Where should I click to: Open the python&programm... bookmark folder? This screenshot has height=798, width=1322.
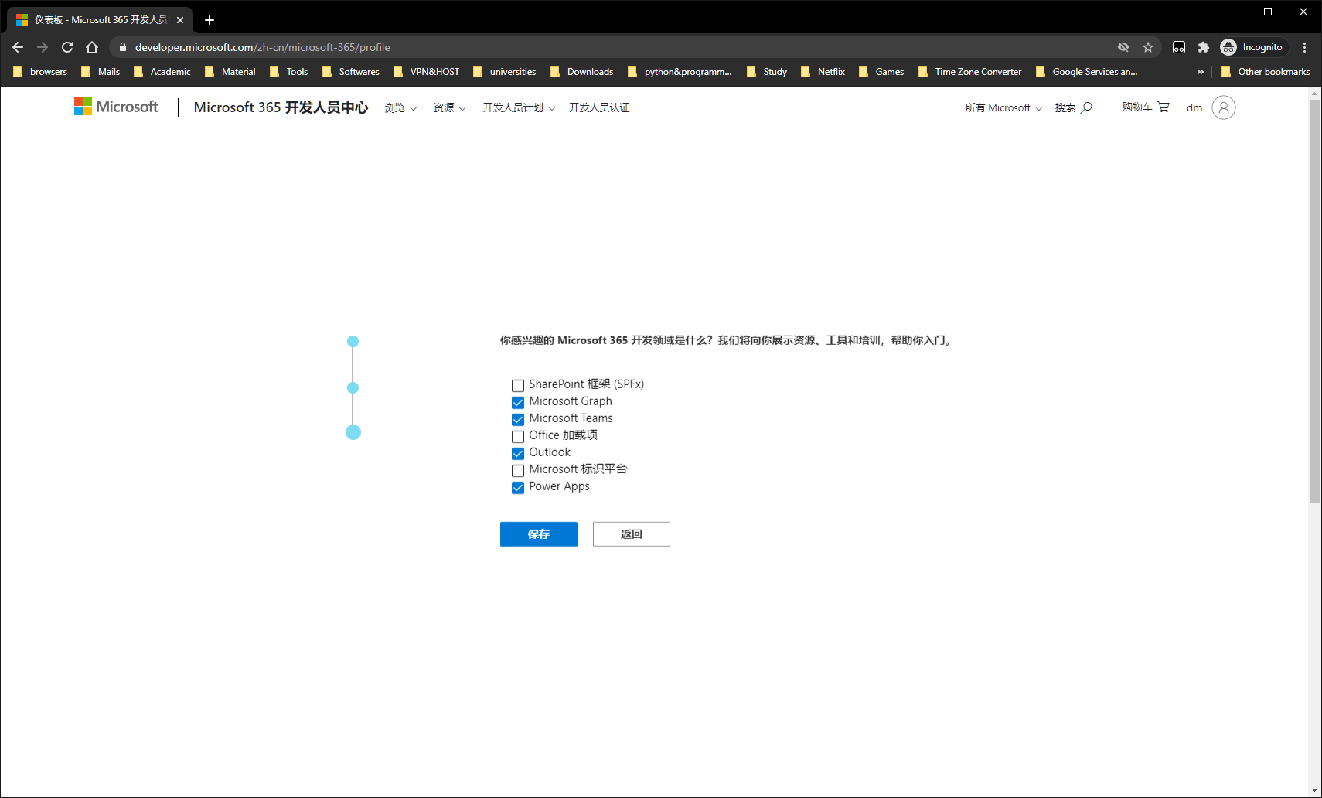click(x=680, y=72)
